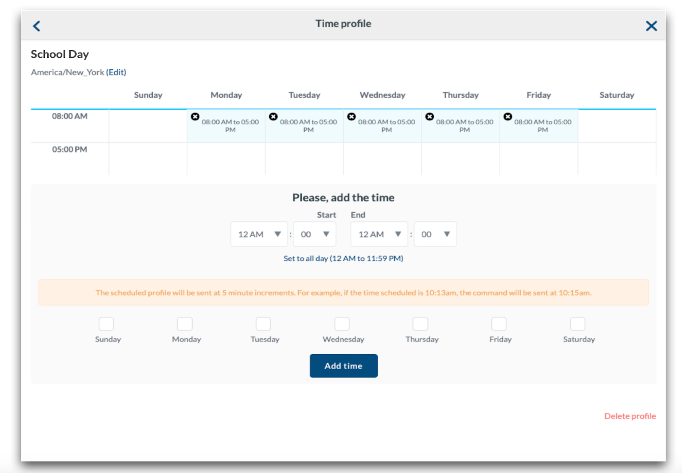Image resolution: width=682 pixels, height=473 pixels.
Task: Remove Tuesday's 08:00 AM time block
Action: 273,117
